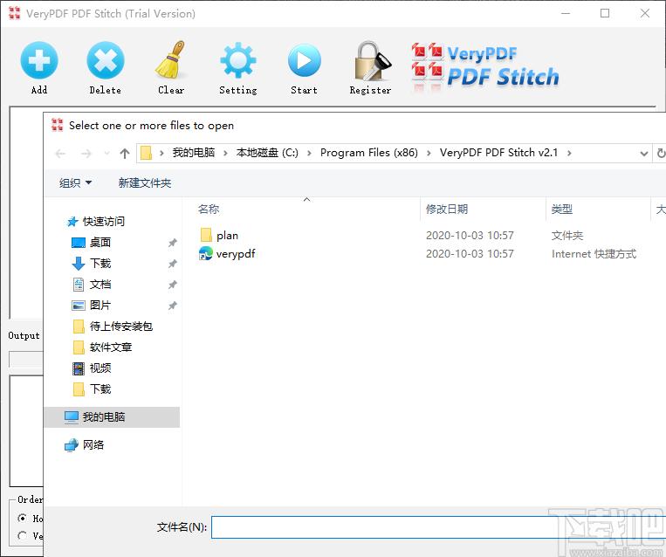Open 软件文章 folder
Screen dimensions: 666x557
[111, 347]
